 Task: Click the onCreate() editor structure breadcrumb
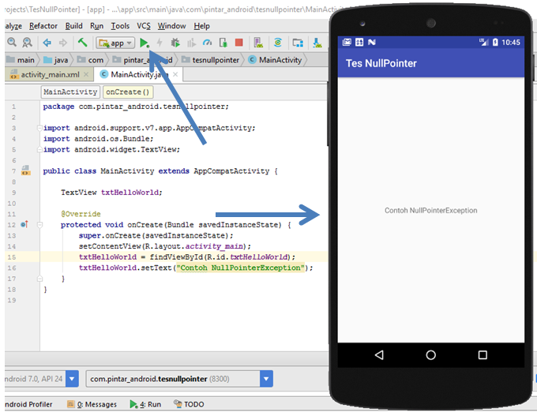point(128,92)
